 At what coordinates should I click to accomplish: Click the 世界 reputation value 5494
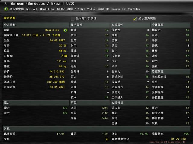pyautogui.click(x=105, y=118)
